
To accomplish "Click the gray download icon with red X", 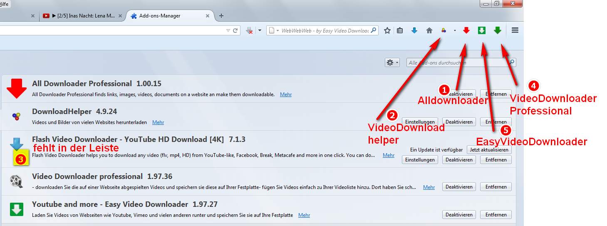I will pyautogui.click(x=250, y=30).
